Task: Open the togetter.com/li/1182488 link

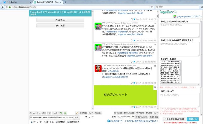Action: tap(139, 56)
